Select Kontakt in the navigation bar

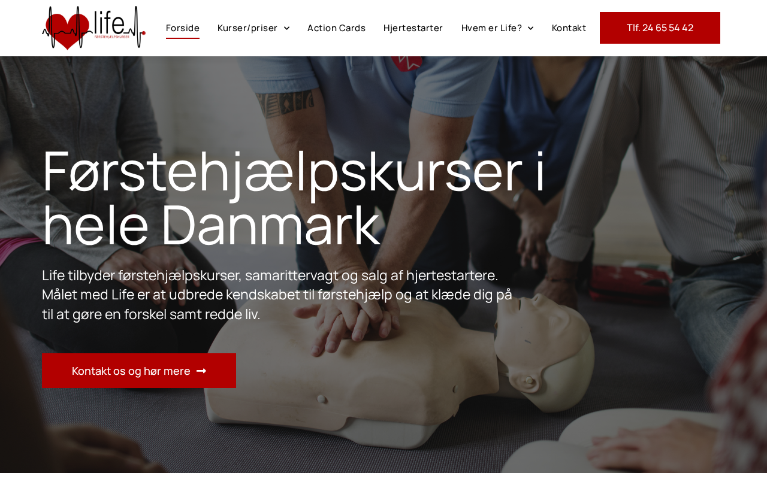(x=569, y=28)
